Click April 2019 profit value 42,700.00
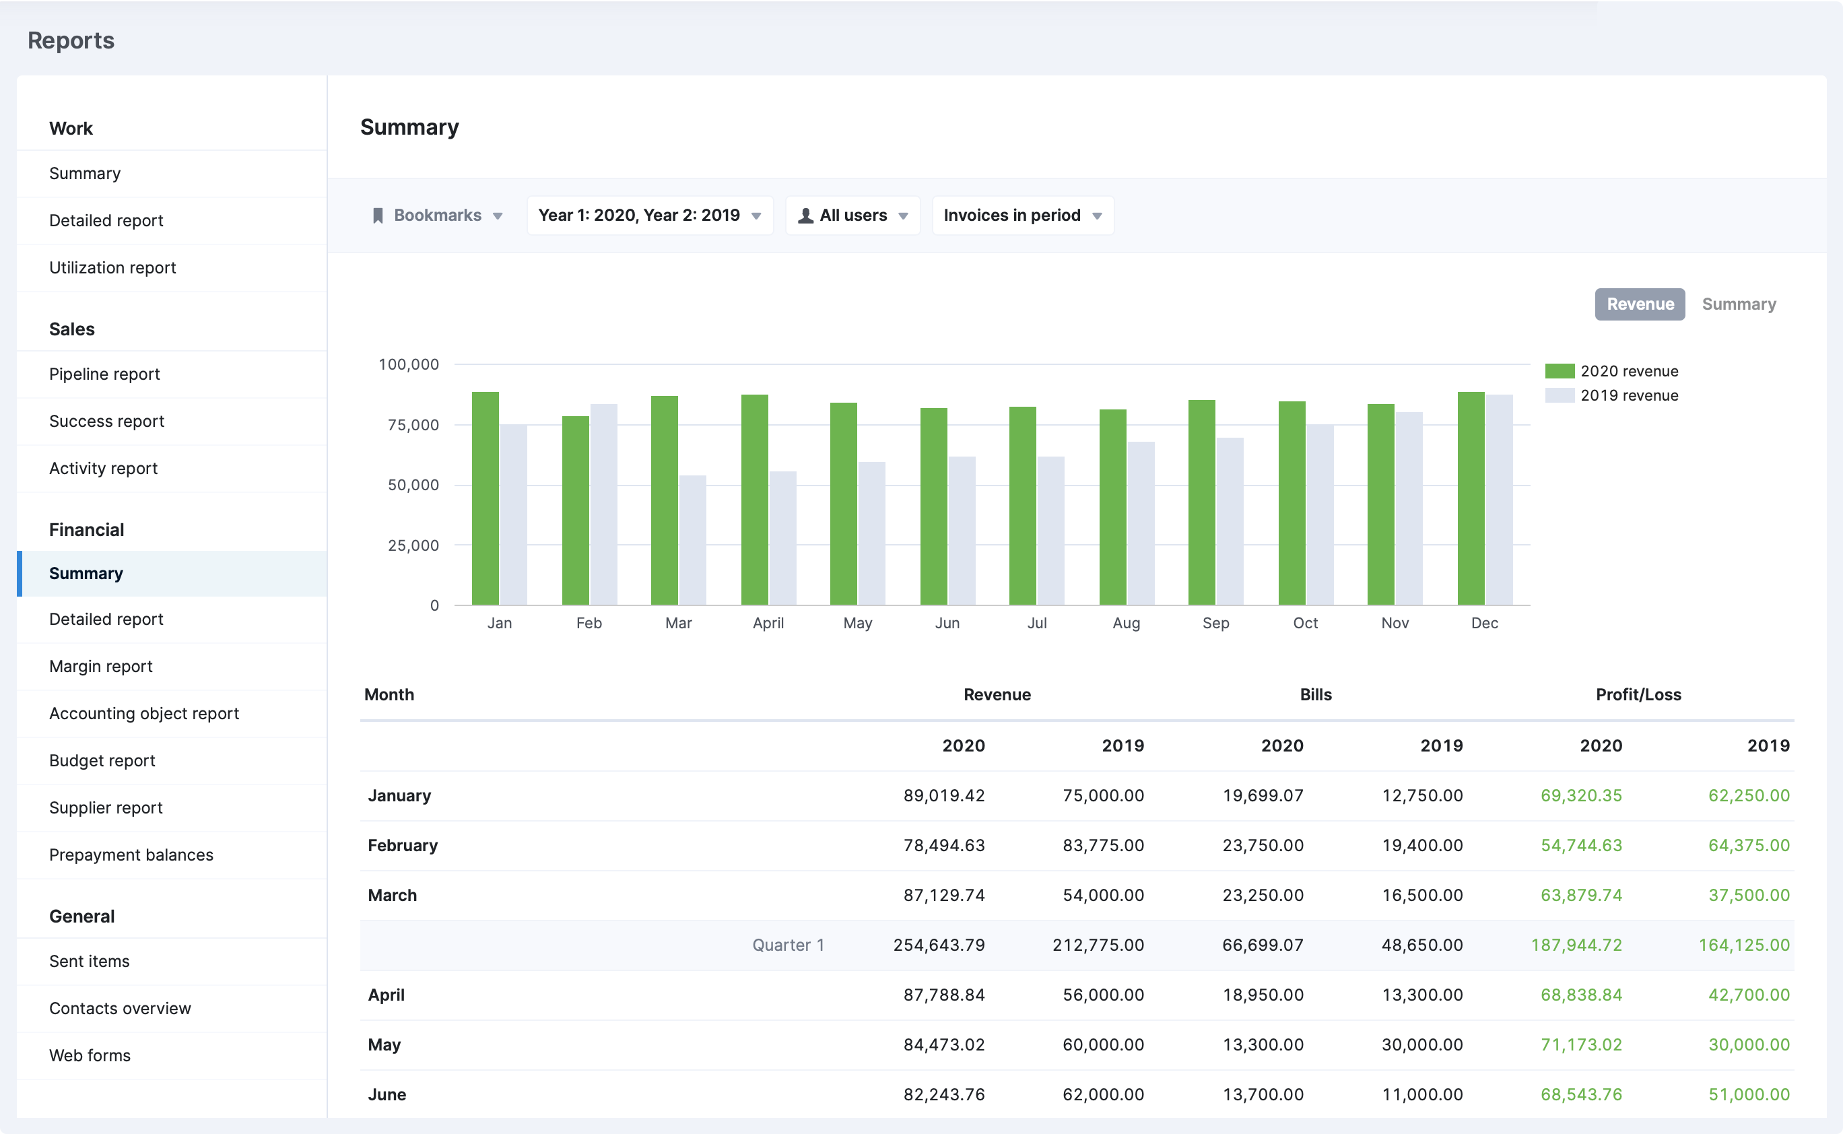Viewport: 1843px width, 1134px height. coord(1749,995)
